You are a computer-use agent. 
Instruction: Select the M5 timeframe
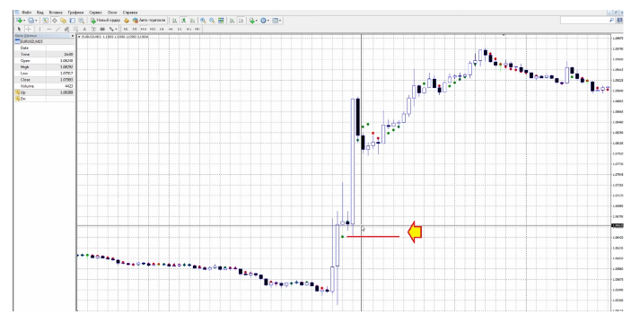click(x=135, y=29)
